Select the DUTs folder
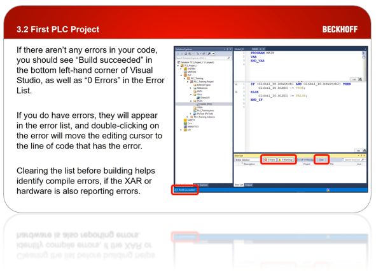 pos(198,91)
